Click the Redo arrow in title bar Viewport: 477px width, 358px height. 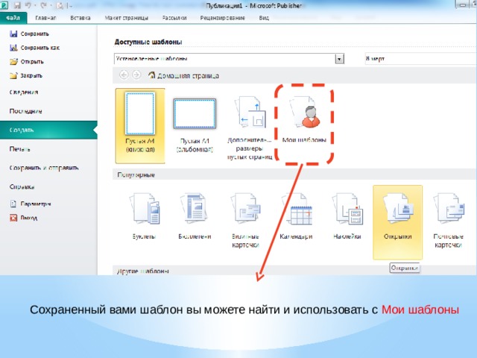coord(43,5)
